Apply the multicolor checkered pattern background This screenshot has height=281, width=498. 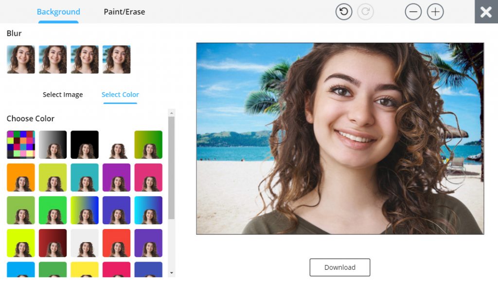(x=20, y=144)
